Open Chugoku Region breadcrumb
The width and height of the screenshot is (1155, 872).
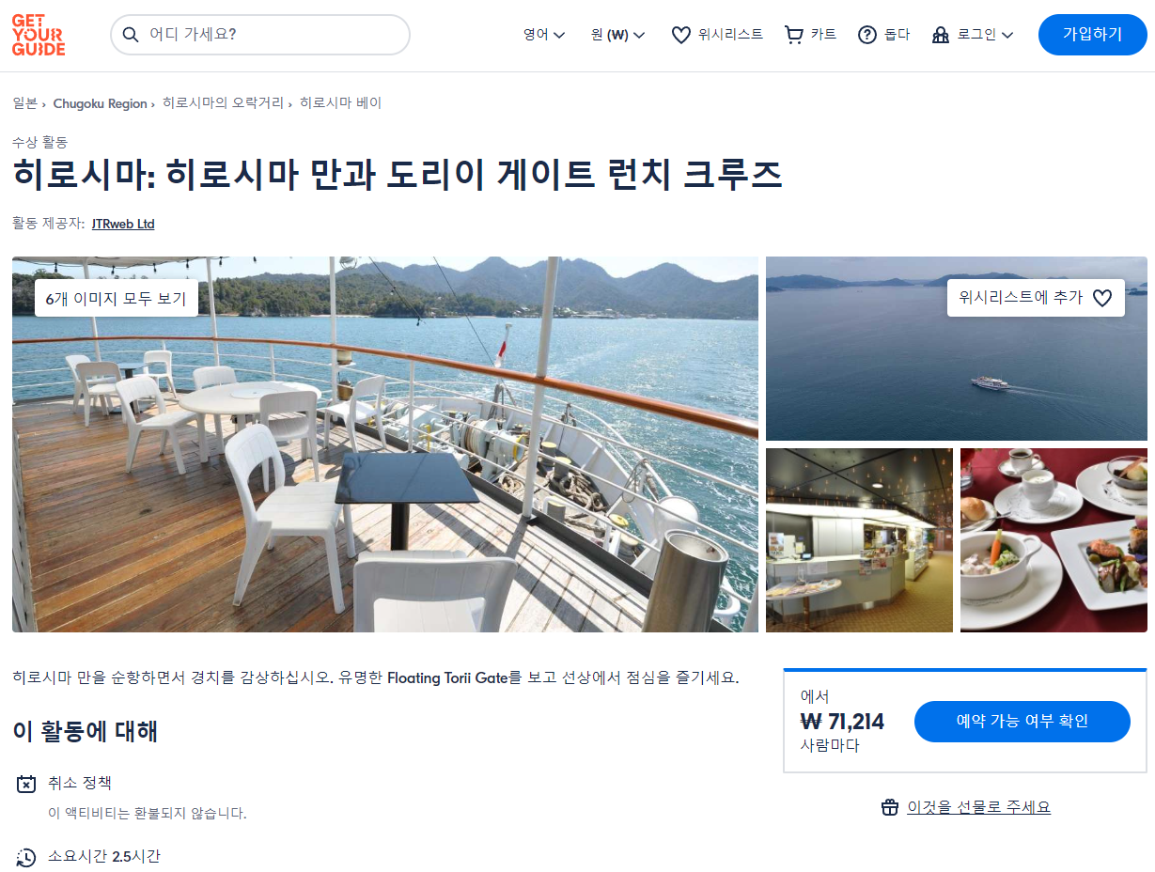pos(101,103)
